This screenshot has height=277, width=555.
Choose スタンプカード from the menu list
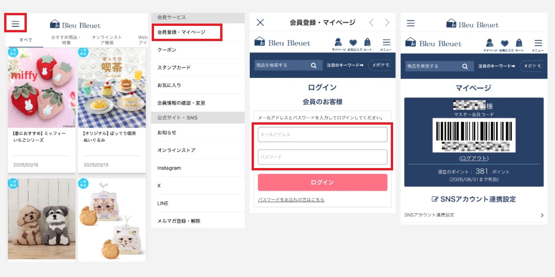tap(174, 67)
